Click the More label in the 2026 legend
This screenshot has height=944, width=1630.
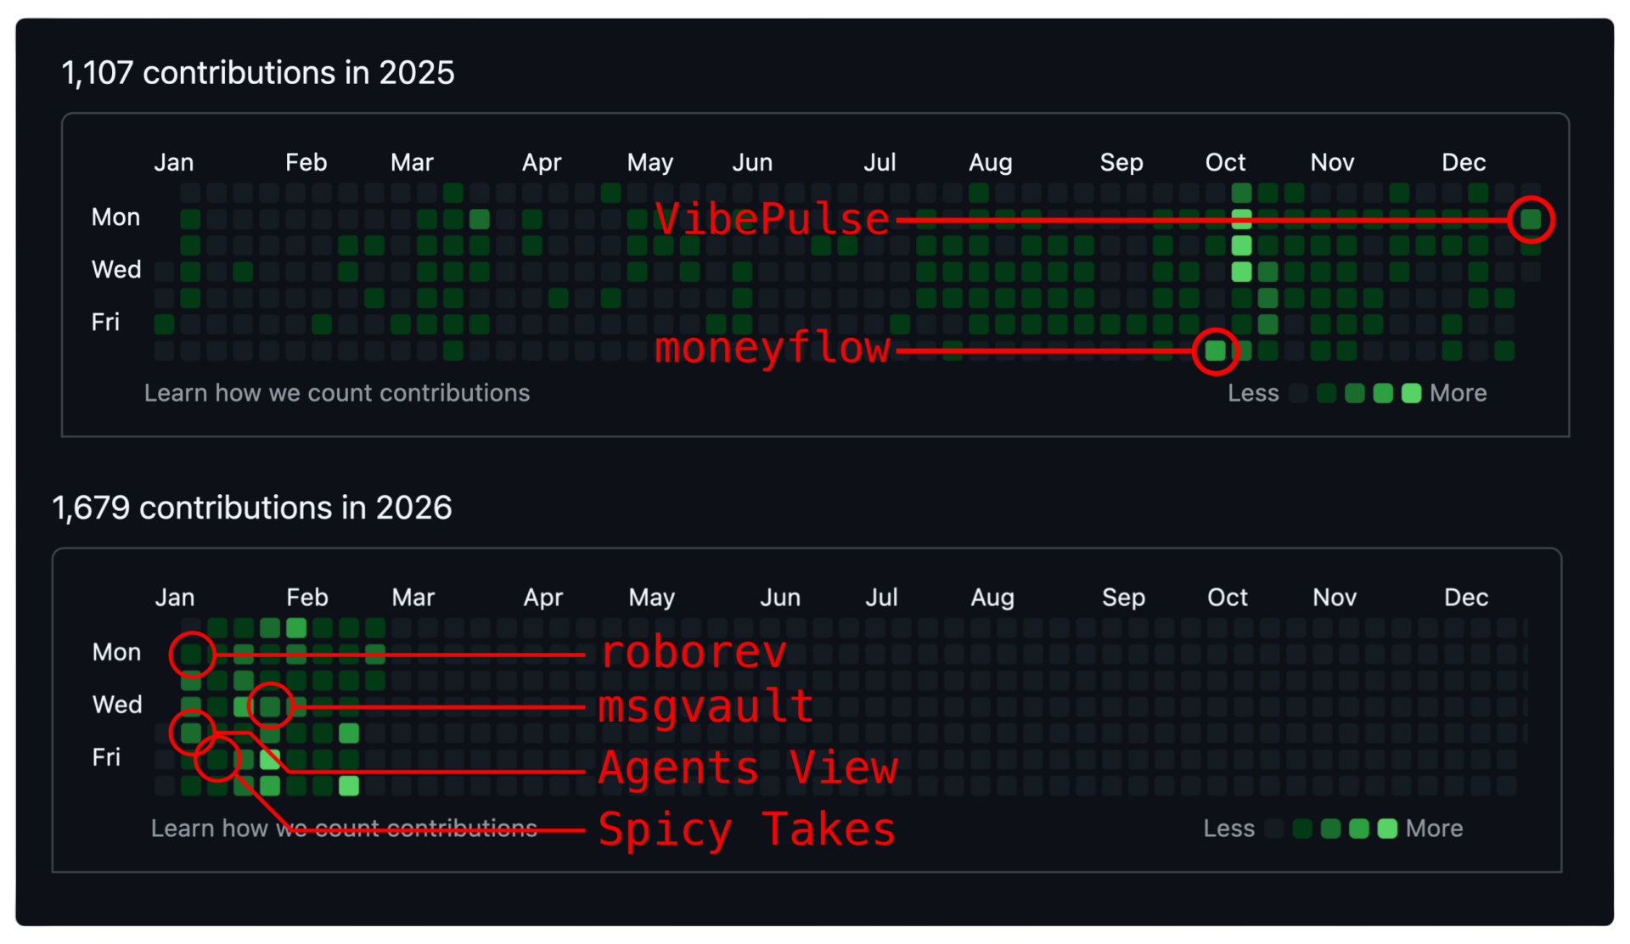[x=1435, y=829]
